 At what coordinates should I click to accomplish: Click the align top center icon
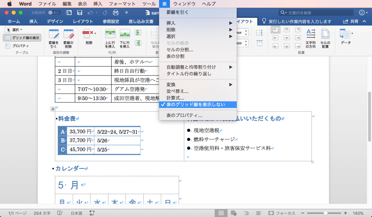tap(287, 30)
